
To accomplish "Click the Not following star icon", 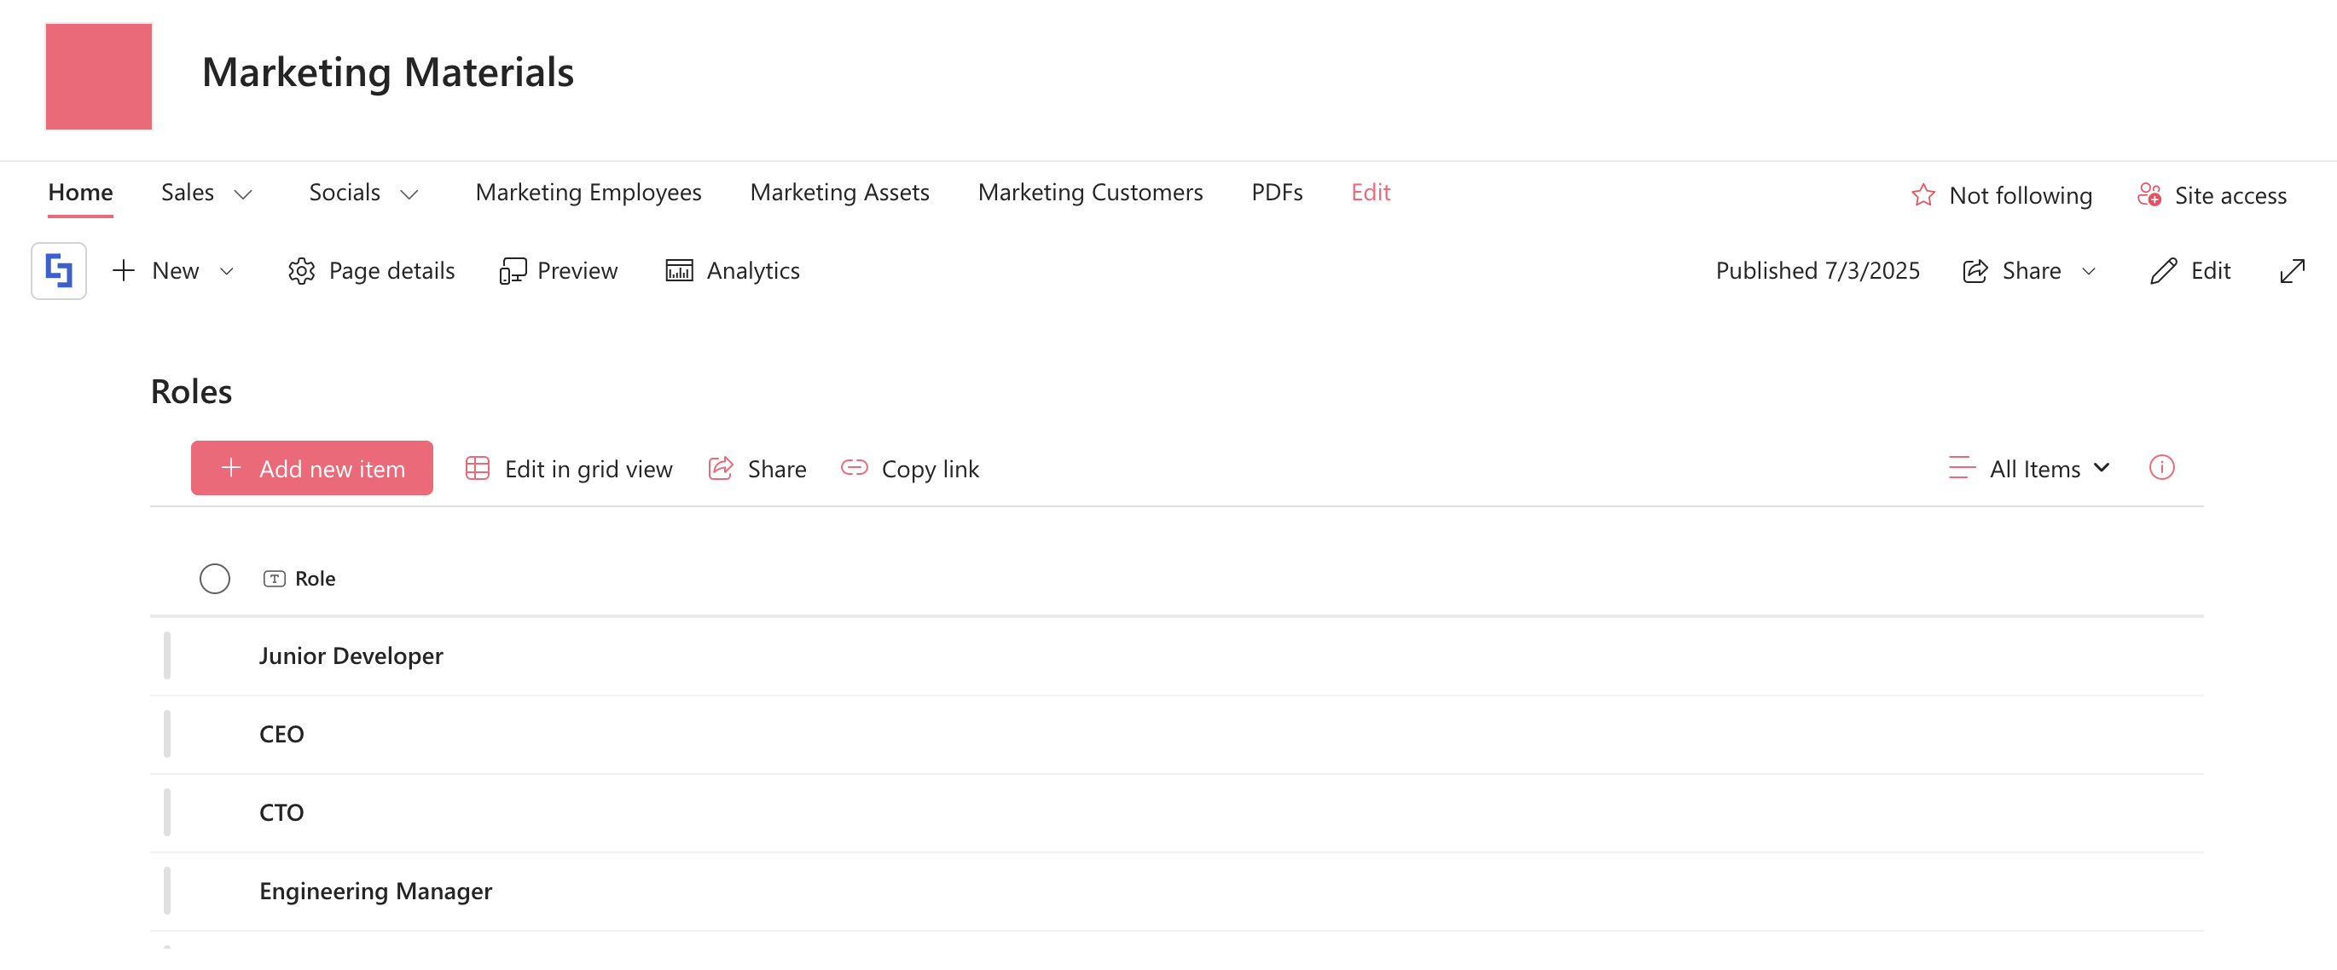I will click(1922, 196).
